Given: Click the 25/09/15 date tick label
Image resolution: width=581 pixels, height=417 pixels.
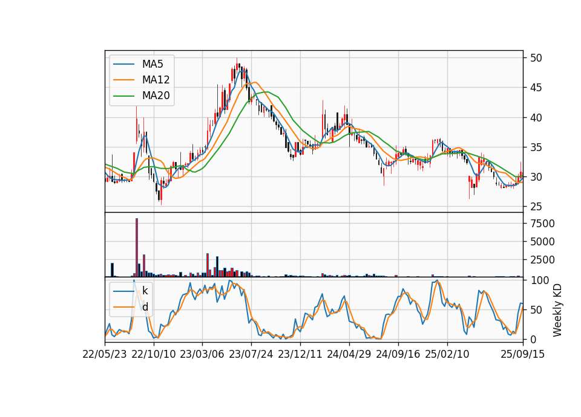Looking at the screenshot, I should coord(522,354).
